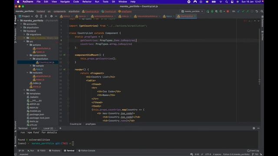
Task: Click the Search Everywhere magnifier icon
Action: [x=262, y=11]
